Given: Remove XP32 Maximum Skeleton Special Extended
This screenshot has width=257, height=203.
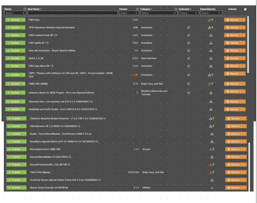Looking at the screenshot, I should click(232, 28).
